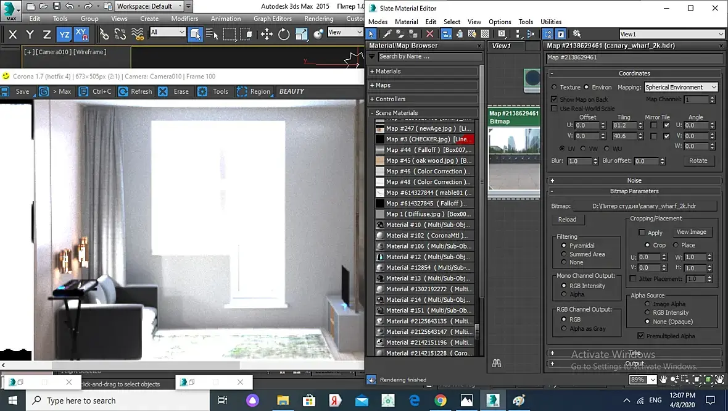This screenshot has width=728, height=411.
Task: Open the Utilities menu in Slate editor
Action: click(551, 22)
